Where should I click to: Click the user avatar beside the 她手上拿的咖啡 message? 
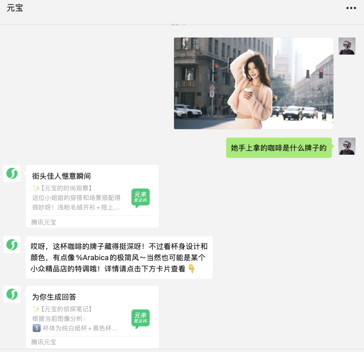coord(347,146)
